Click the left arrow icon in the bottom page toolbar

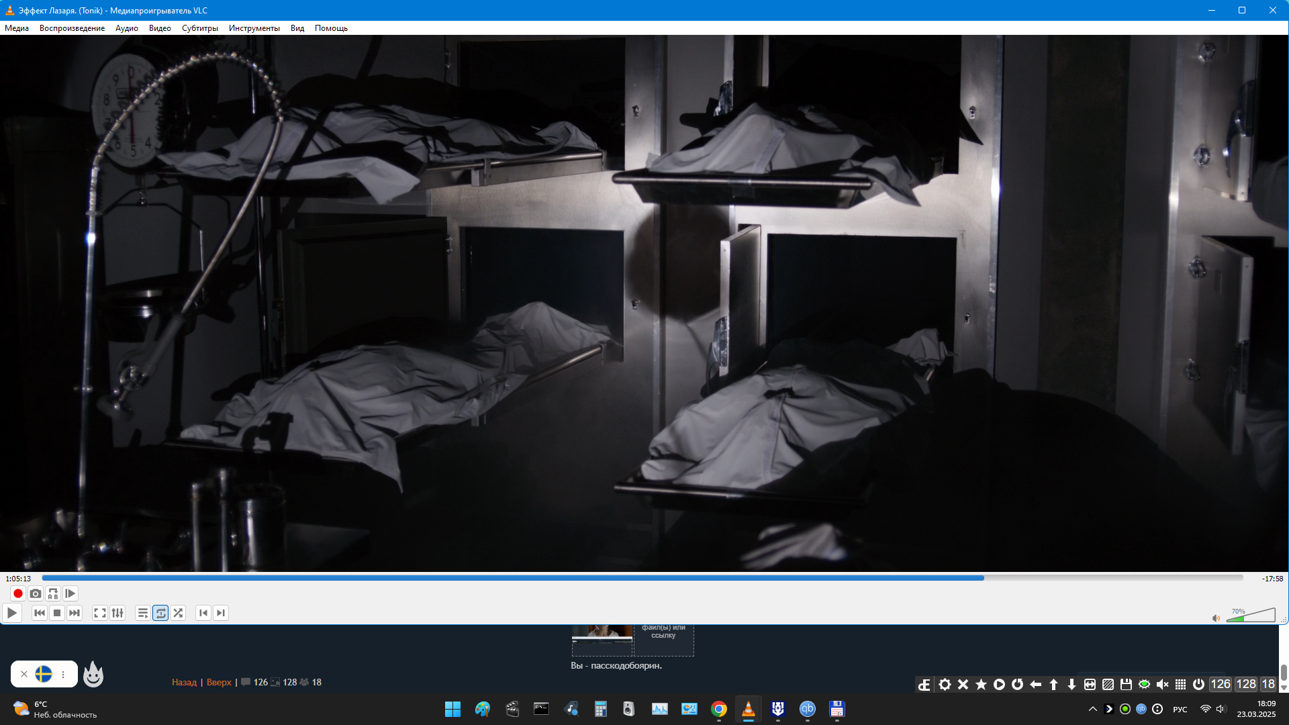coord(1035,684)
